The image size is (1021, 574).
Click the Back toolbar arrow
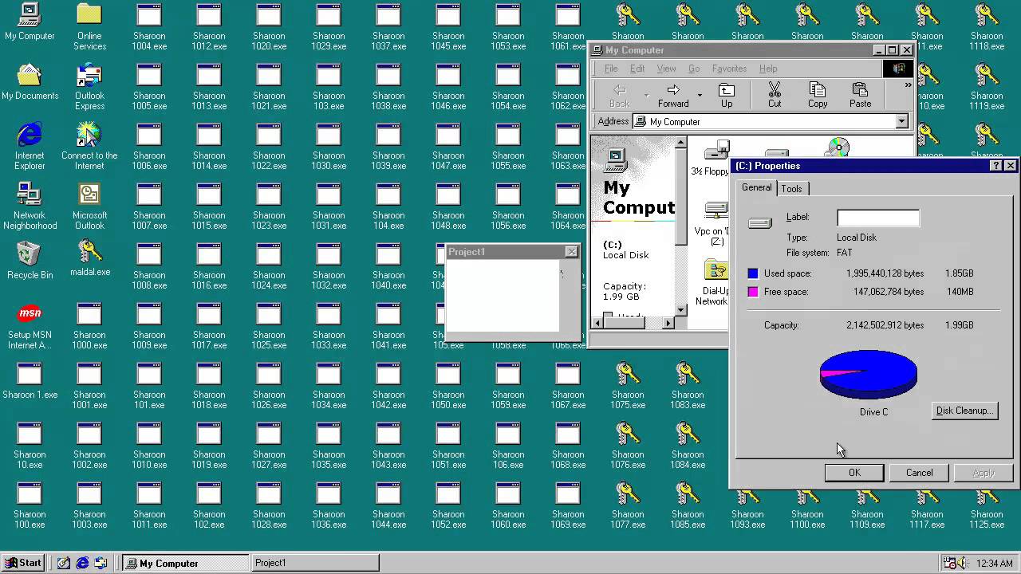tap(619, 95)
